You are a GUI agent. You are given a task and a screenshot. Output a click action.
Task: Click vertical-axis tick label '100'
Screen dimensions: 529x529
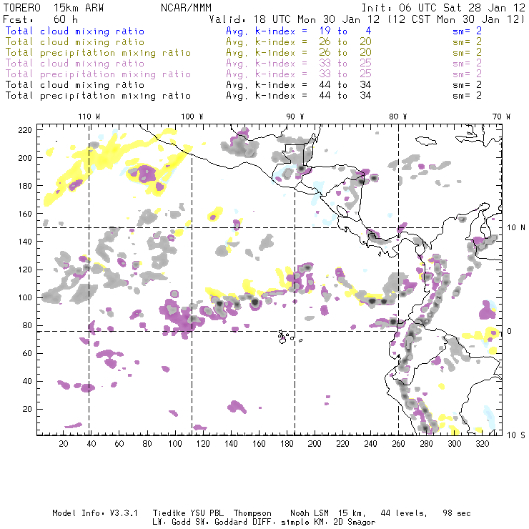point(24,297)
